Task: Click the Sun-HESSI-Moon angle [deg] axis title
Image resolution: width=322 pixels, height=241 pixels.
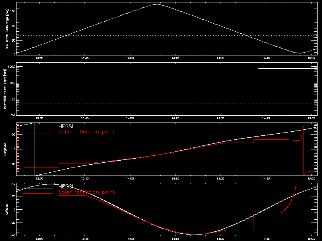Action: pyautogui.click(x=5, y=89)
